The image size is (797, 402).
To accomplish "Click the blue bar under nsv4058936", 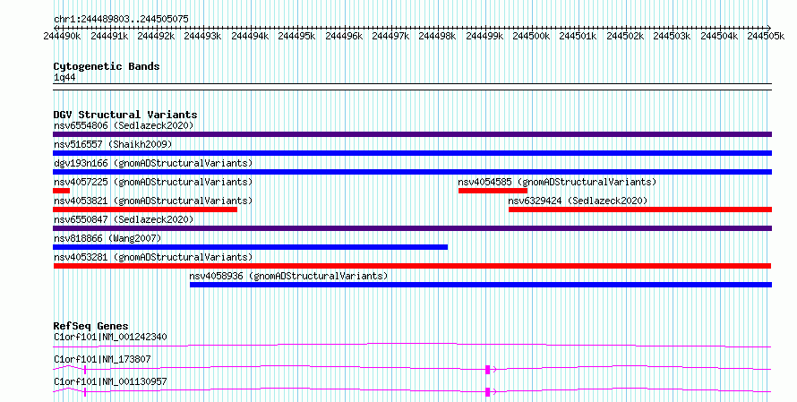I will tap(481, 285).
